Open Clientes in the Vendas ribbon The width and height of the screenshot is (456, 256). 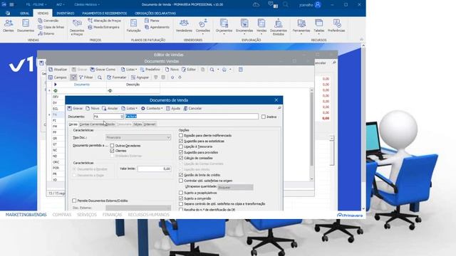pyautogui.click(x=8, y=26)
